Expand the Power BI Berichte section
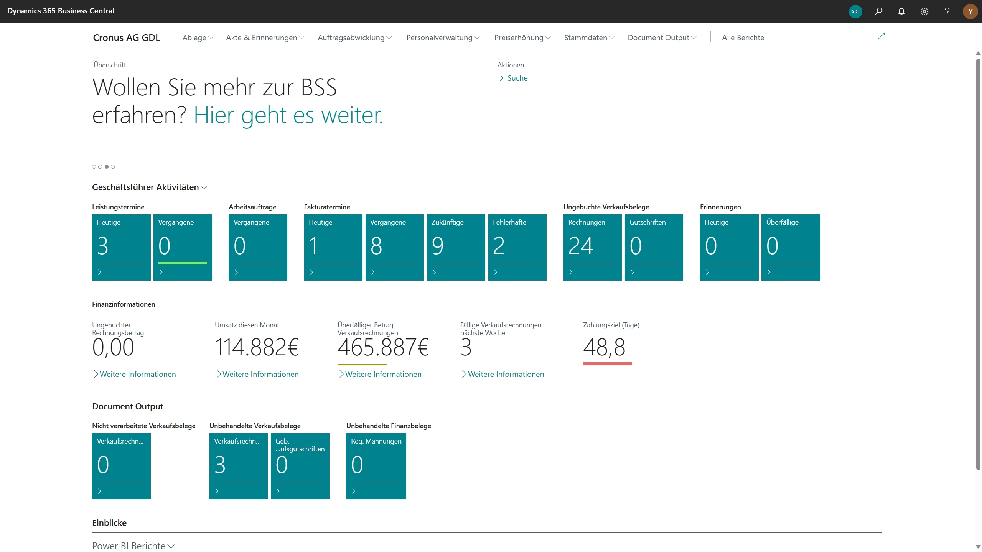982x552 pixels. tap(133, 546)
